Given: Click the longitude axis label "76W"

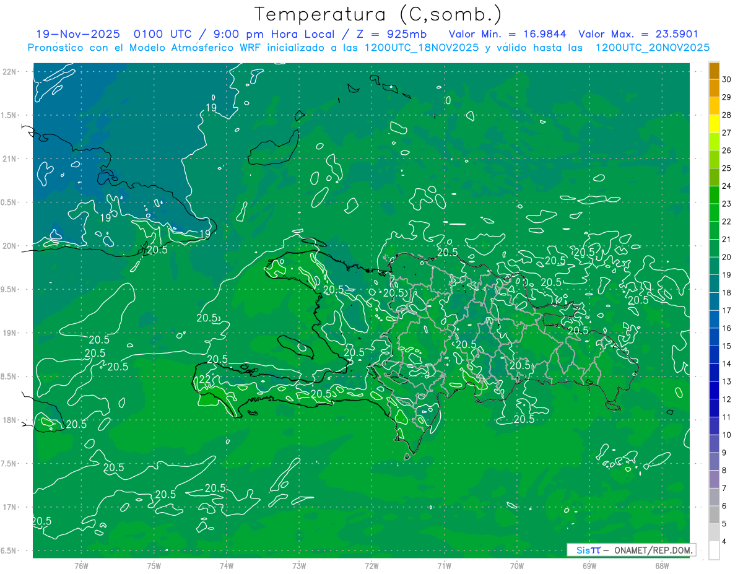Looking at the screenshot, I should point(81,565).
